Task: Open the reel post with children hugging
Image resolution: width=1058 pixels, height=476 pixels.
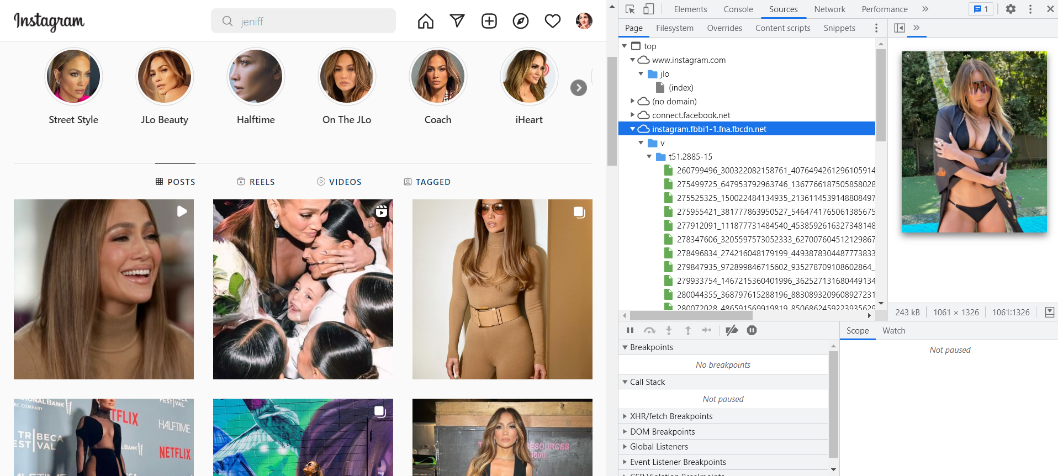Action: (303, 289)
